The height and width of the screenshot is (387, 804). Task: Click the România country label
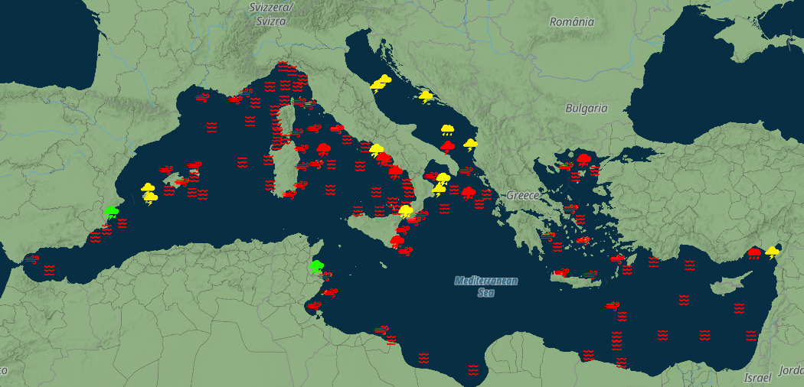click(571, 22)
